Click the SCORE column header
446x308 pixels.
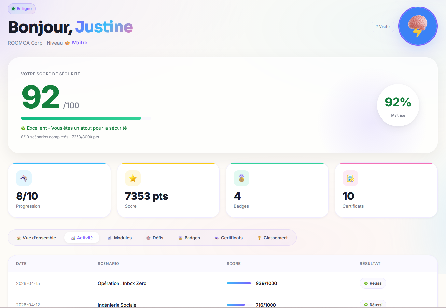[233, 264]
